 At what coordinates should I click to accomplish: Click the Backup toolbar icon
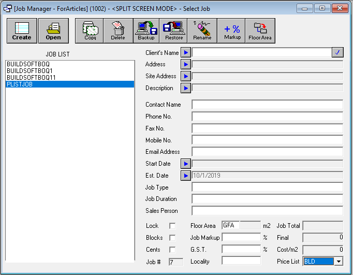(146, 31)
